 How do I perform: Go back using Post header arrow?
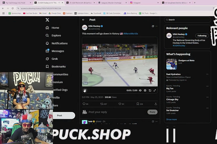coord(83,20)
